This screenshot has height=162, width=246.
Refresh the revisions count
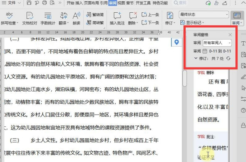click(228, 59)
